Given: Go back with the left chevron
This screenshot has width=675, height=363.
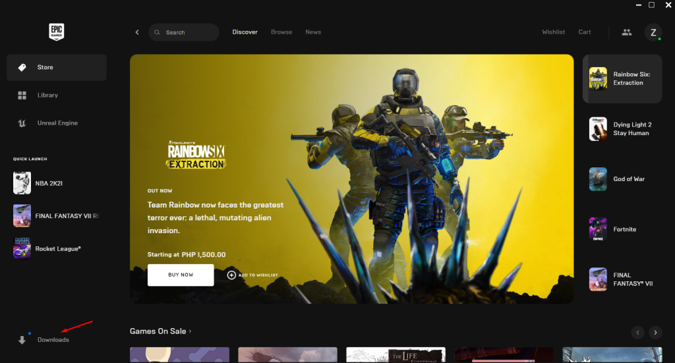Looking at the screenshot, I should tap(137, 32).
